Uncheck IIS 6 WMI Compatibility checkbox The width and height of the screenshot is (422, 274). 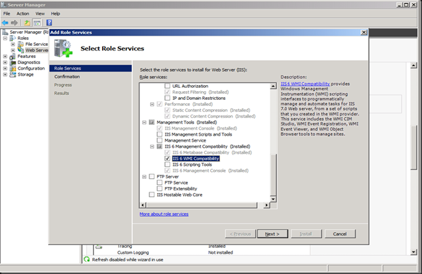168,159
